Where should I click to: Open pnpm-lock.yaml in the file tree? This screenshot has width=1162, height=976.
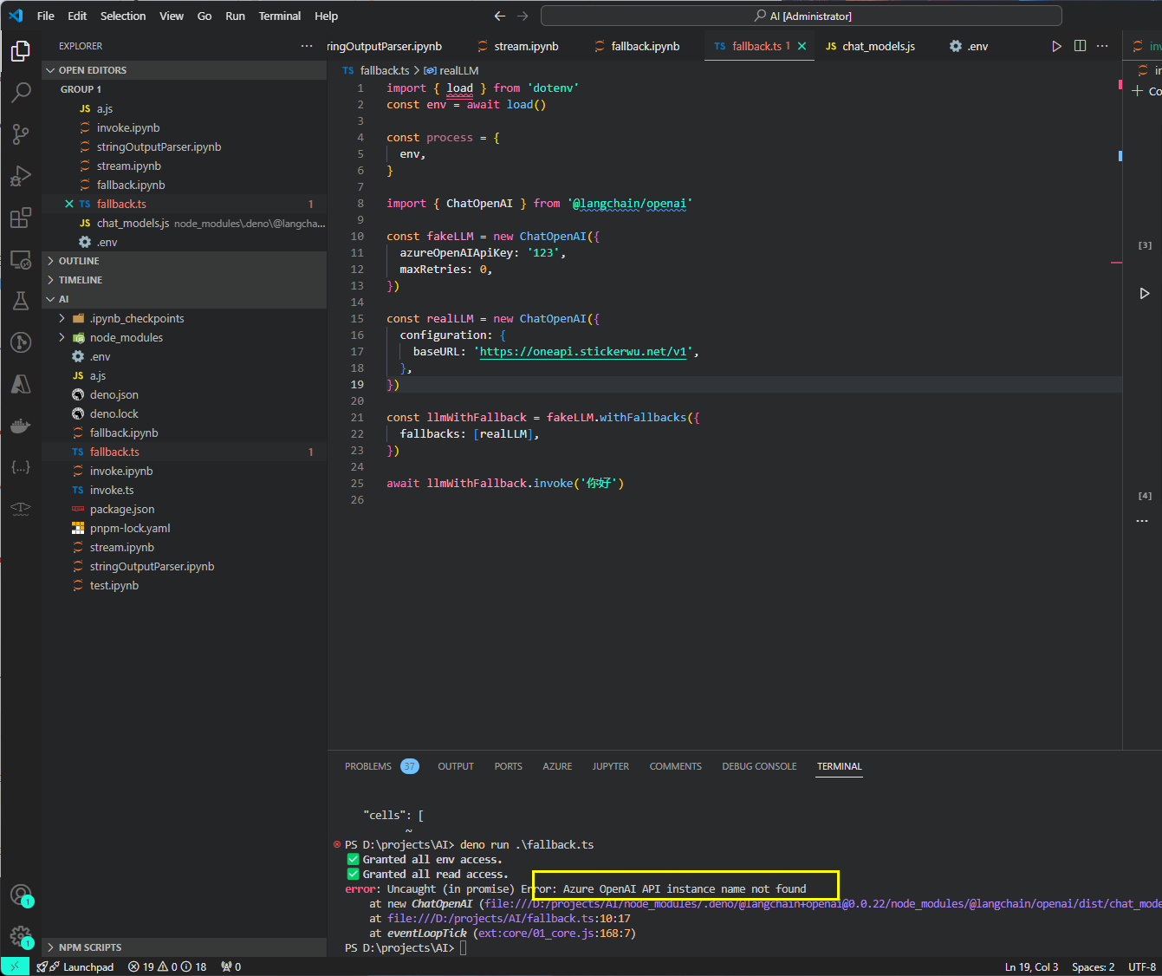click(x=184, y=528)
